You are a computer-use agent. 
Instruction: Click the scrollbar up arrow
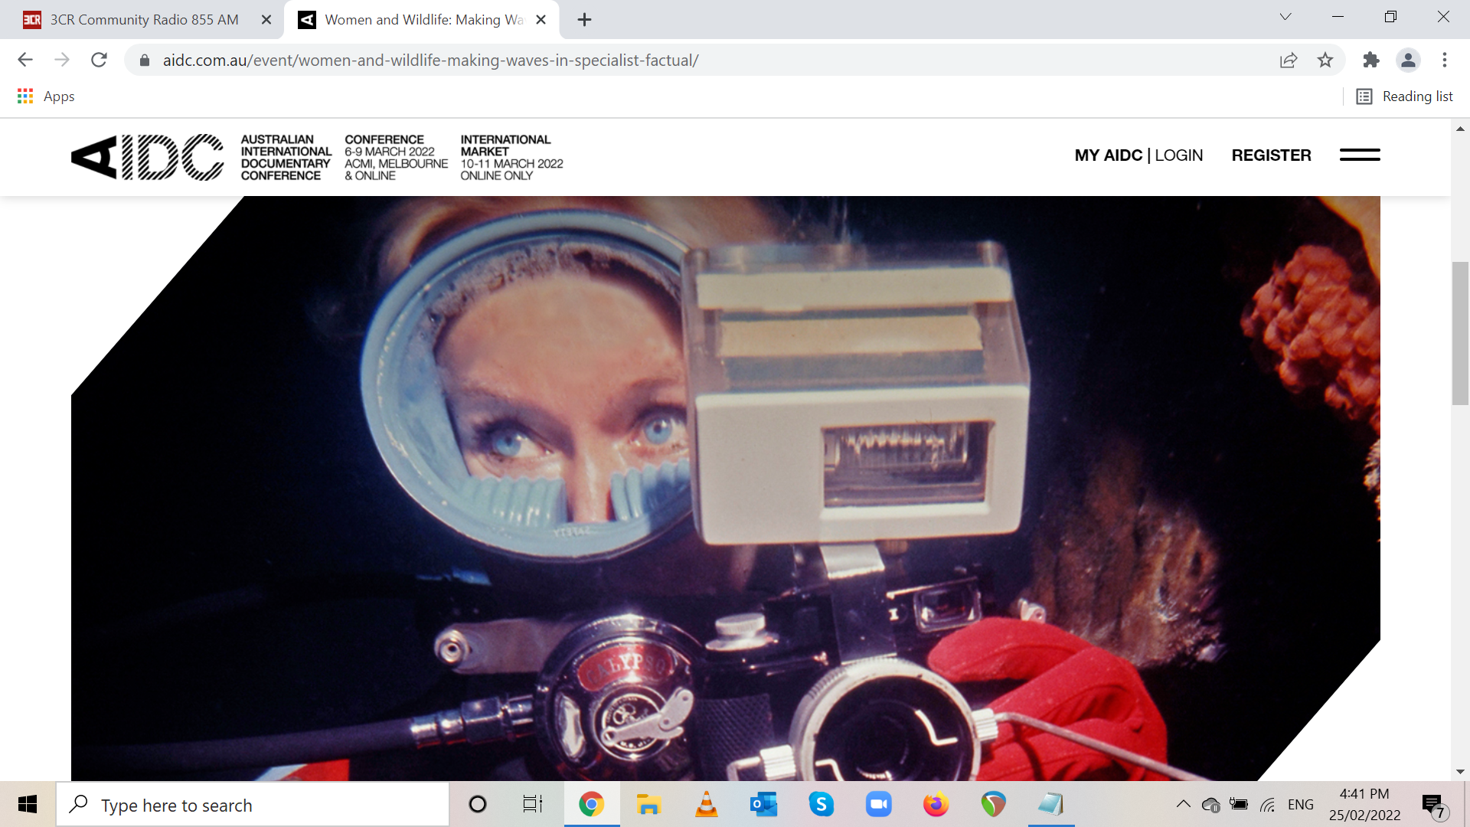(1460, 129)
